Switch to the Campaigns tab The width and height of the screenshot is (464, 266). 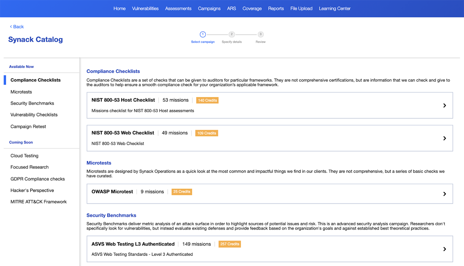pyautogui.click(x=209, y=8)
